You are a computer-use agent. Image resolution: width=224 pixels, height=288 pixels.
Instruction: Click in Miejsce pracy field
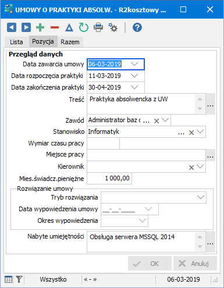point(146,155)
